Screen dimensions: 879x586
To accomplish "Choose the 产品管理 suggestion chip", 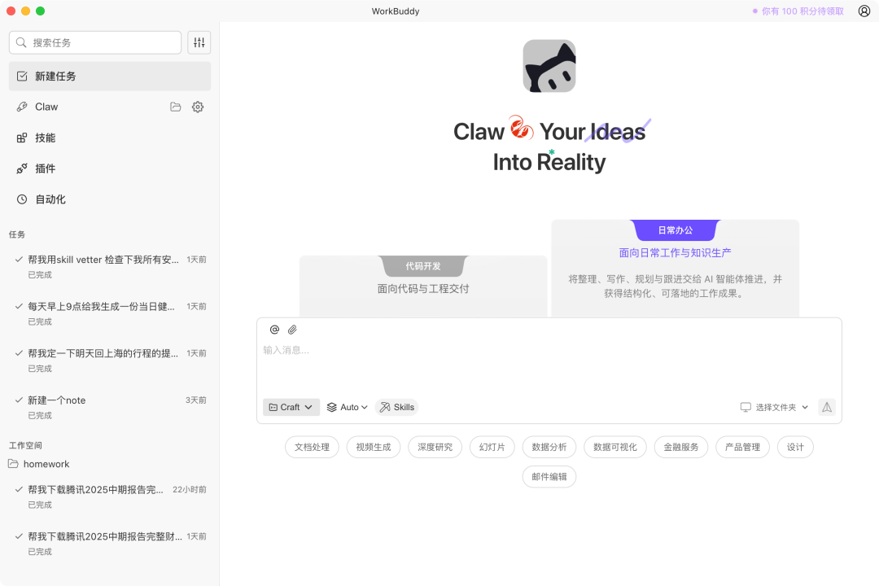I will tap(743, 447).
